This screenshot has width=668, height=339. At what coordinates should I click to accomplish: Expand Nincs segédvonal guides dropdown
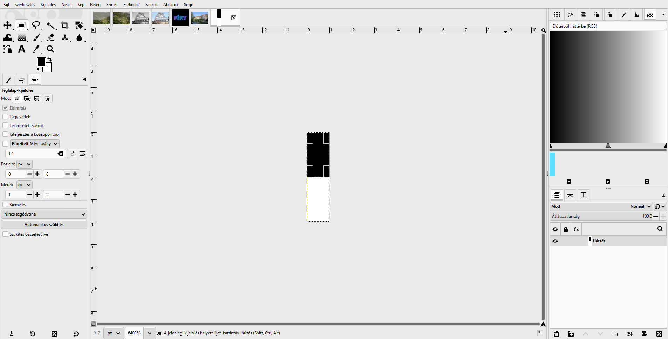[44, 214]
